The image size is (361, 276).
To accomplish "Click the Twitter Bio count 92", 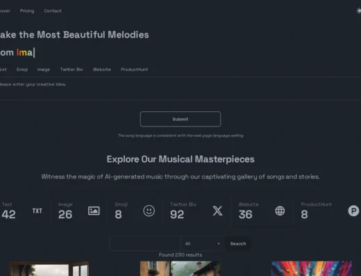I will (x=177, y=214).
